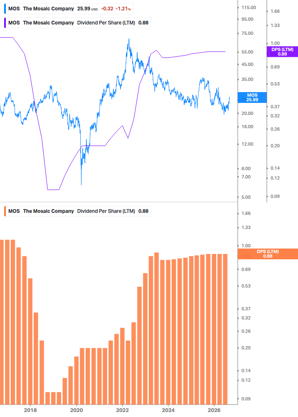Click the 0.20 label on the upper chart's DPS axis

tap(275, 146)
